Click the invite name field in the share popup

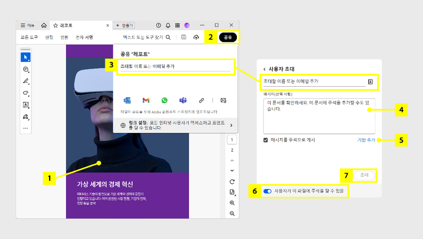[x=175, y=67]
